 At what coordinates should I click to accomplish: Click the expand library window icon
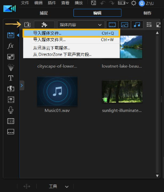coord(159,25)
